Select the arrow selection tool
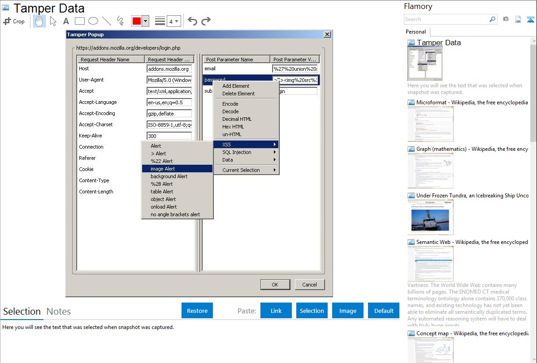This screenshot has height=363, width=537. (52, 21)
